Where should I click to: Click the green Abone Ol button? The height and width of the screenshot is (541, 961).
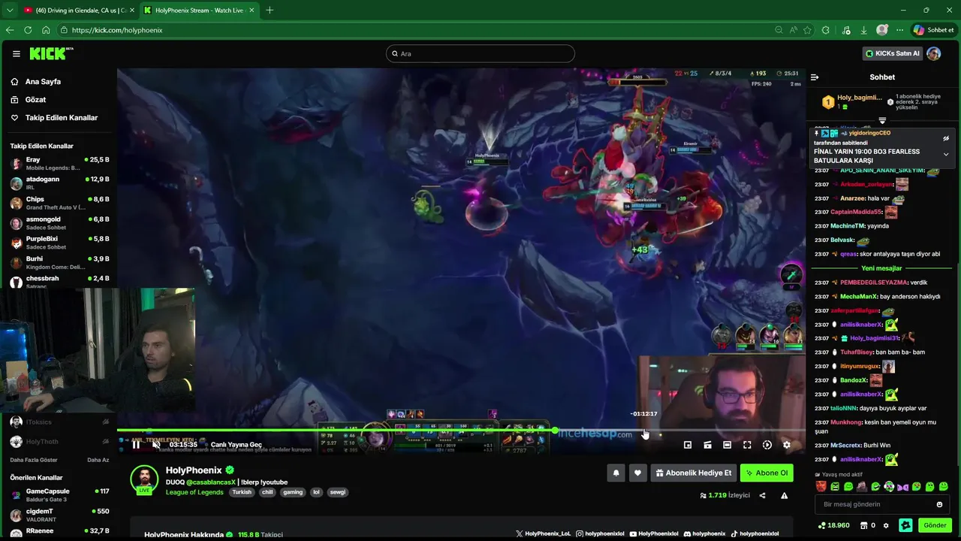tap(767, 473)
